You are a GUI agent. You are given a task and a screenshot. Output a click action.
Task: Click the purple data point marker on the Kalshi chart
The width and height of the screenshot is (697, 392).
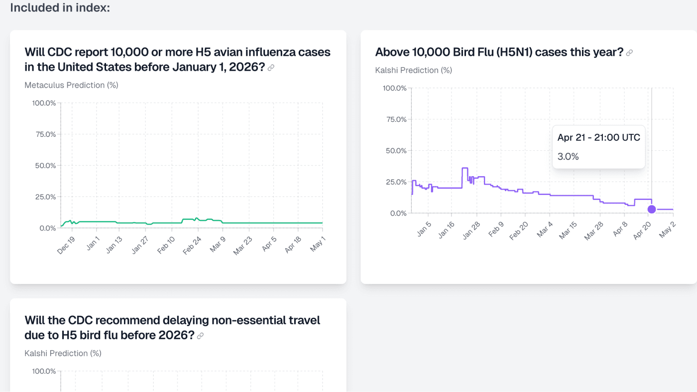pyautogui.click(x=652, y=209)
